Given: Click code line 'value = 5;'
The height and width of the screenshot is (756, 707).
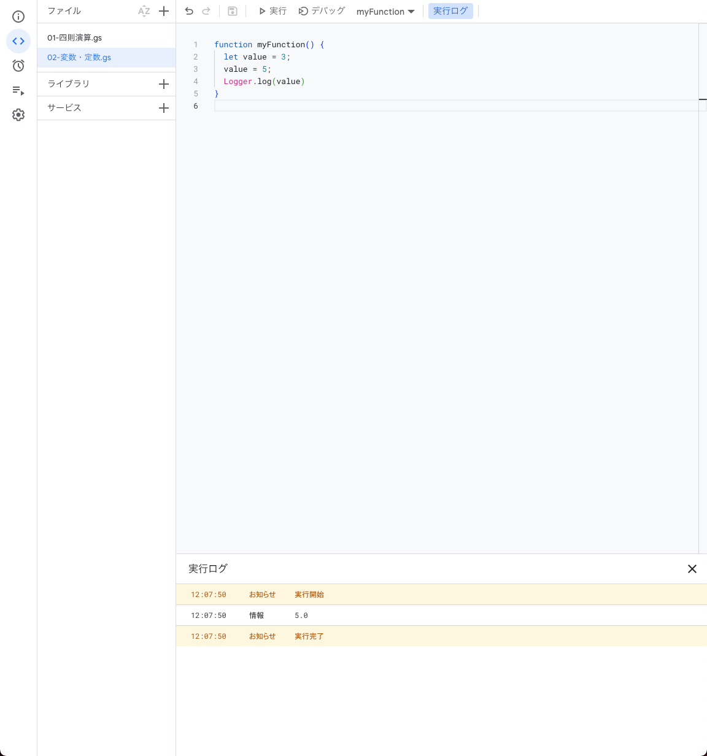Looking at the screenshot, I should click(247, 69).
